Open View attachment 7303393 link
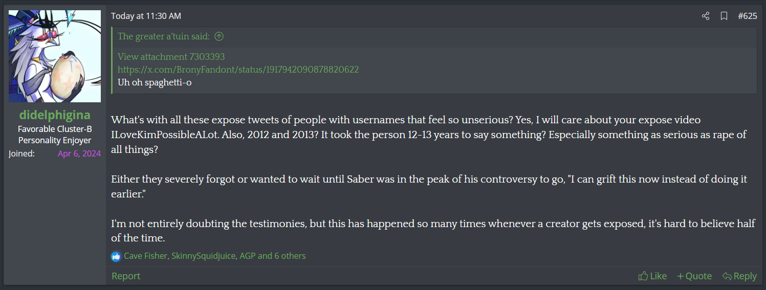This screenshot has height=290, width=766. (171, 57)
